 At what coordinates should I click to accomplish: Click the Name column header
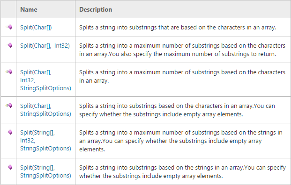pyautogui.click(x=29, y=9)
